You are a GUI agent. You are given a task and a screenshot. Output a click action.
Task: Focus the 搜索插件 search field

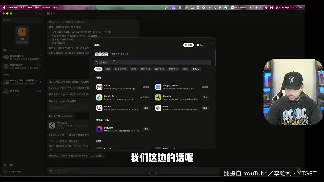click(152, 62)
